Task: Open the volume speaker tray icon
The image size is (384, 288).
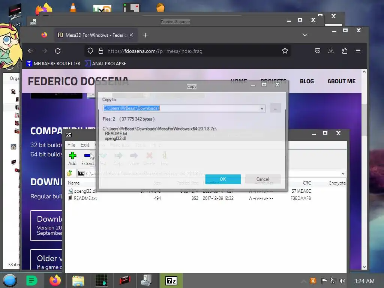Action: pos(342,281)
